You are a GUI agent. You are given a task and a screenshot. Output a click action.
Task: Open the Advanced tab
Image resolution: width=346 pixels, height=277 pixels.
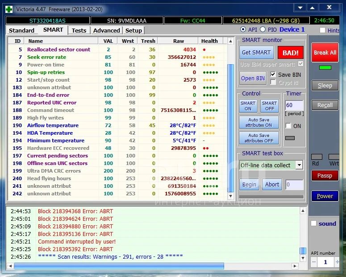pyautogui.click(x=106, y=30)
